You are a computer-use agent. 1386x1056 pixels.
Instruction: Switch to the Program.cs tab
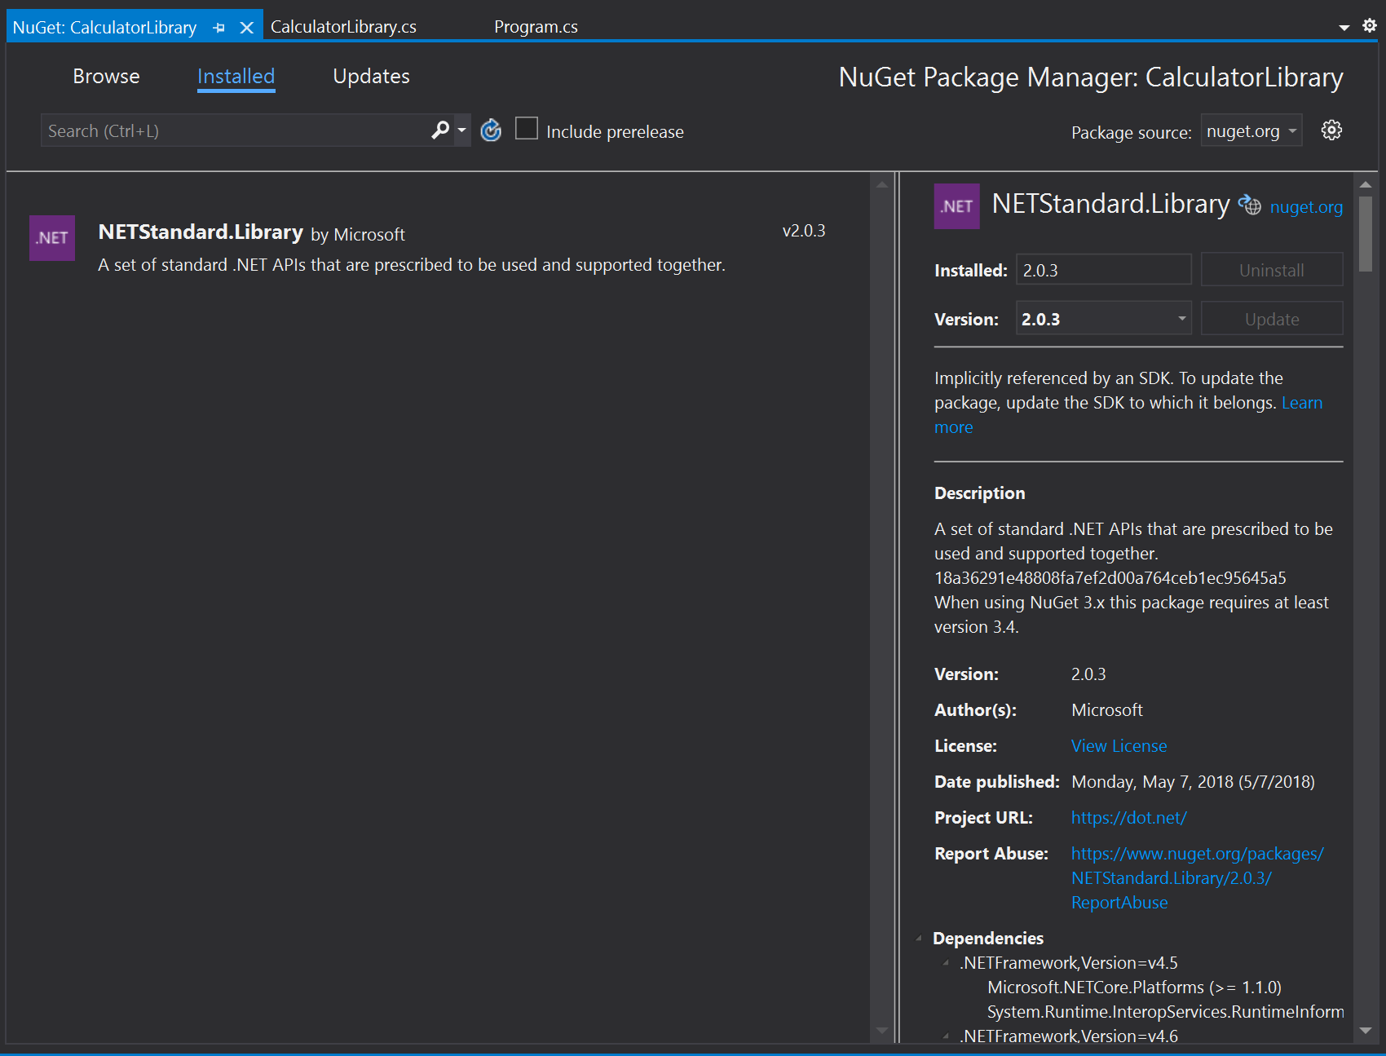coord(536,27)
